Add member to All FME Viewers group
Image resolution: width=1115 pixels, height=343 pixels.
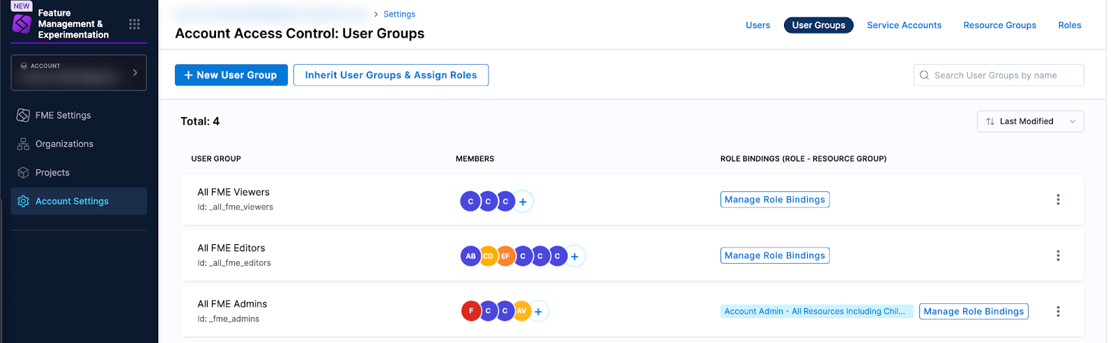(523, 202)
